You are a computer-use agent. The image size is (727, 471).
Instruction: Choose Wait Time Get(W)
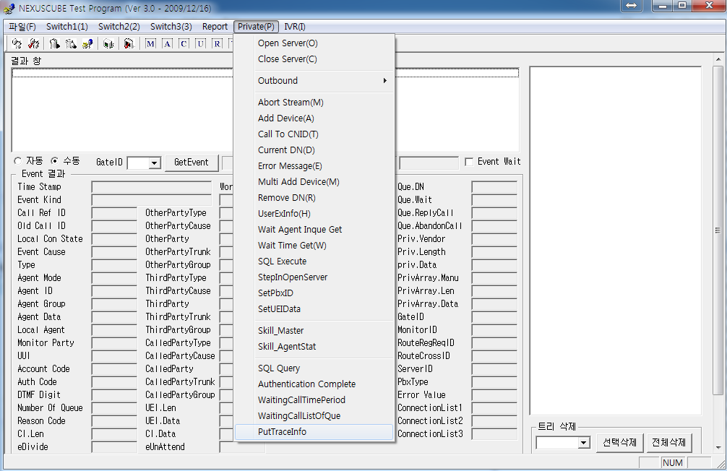[315, 245]
